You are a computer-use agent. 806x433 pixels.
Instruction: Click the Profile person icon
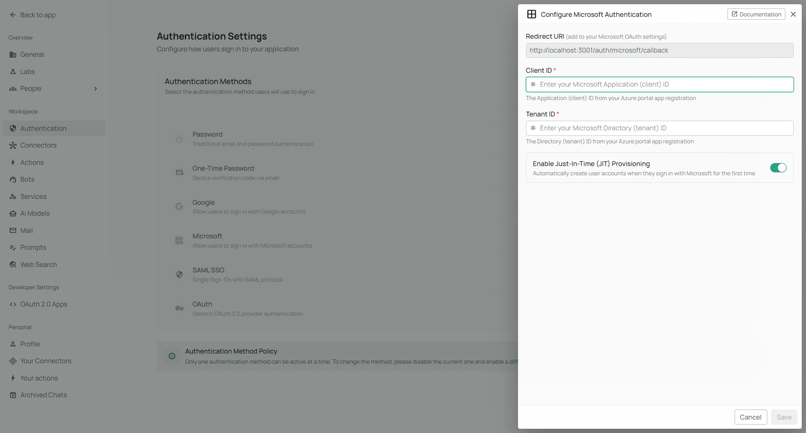tap(13, 344)
